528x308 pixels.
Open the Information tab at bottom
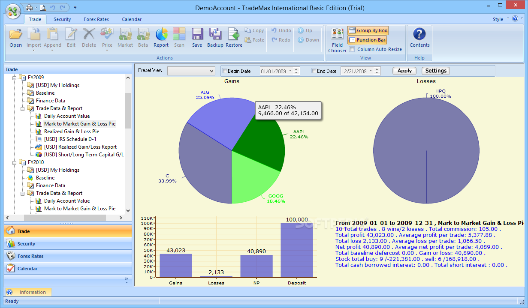click(x=28, y=292)
